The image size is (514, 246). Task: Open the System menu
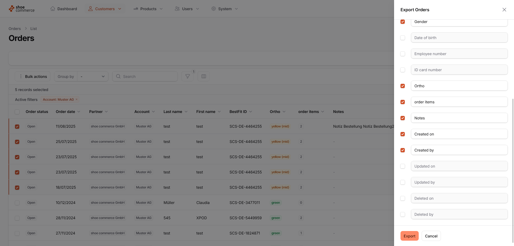225,9
